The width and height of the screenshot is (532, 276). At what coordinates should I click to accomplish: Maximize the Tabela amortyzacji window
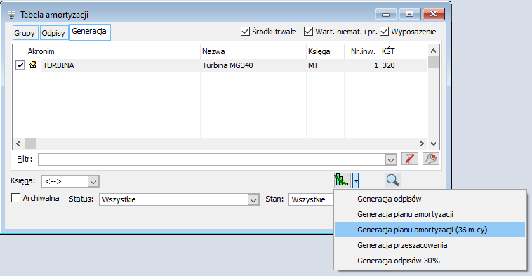(x=409, y=14)
